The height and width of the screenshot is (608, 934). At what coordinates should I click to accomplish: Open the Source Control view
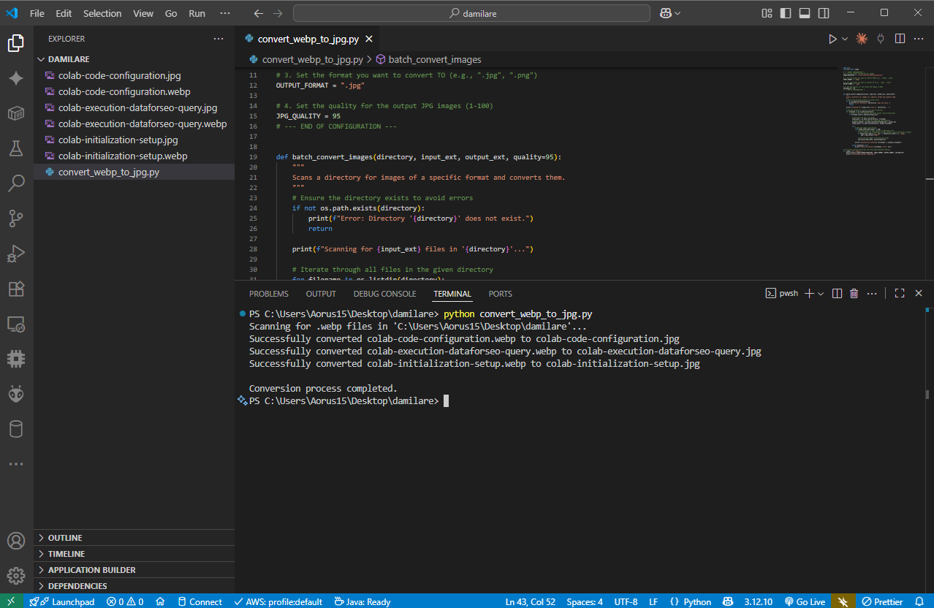16,218
